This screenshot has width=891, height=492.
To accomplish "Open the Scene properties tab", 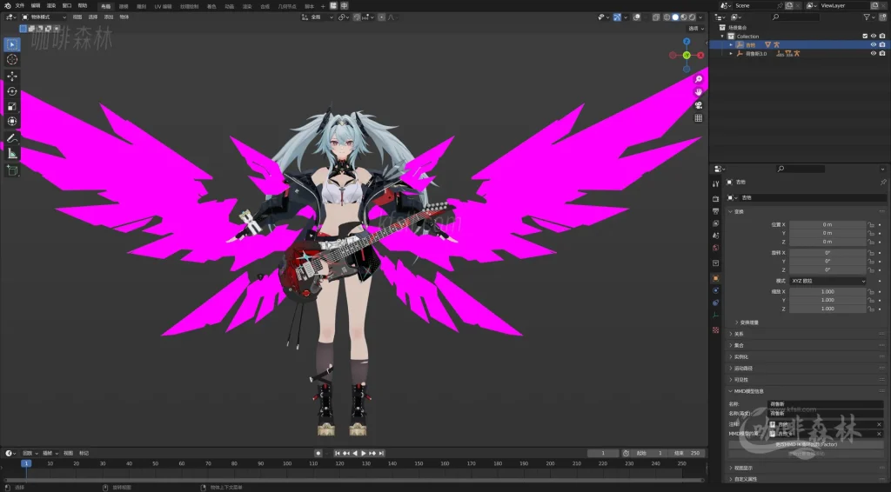I will point(715,236).
